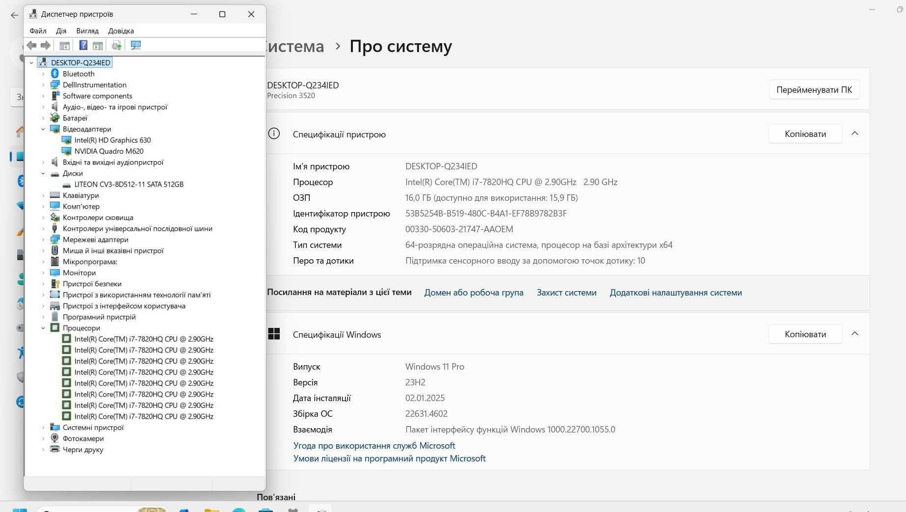Screen dimensions: 906x512
Task: Click the Перейменувати ПК button
Action: pyautogui.click(x=814, y=90)
